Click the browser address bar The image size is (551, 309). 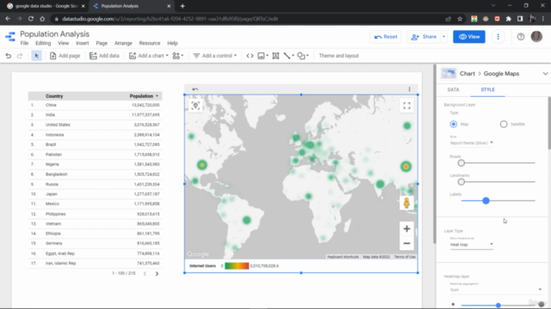pyautogui.click(x=246, y=19)
